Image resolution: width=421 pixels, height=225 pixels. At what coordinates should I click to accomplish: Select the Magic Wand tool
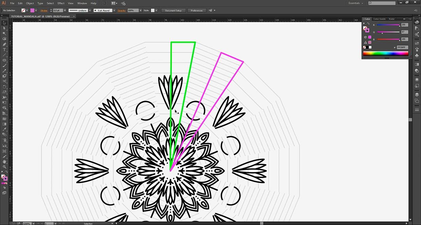(x=4, y=33)
